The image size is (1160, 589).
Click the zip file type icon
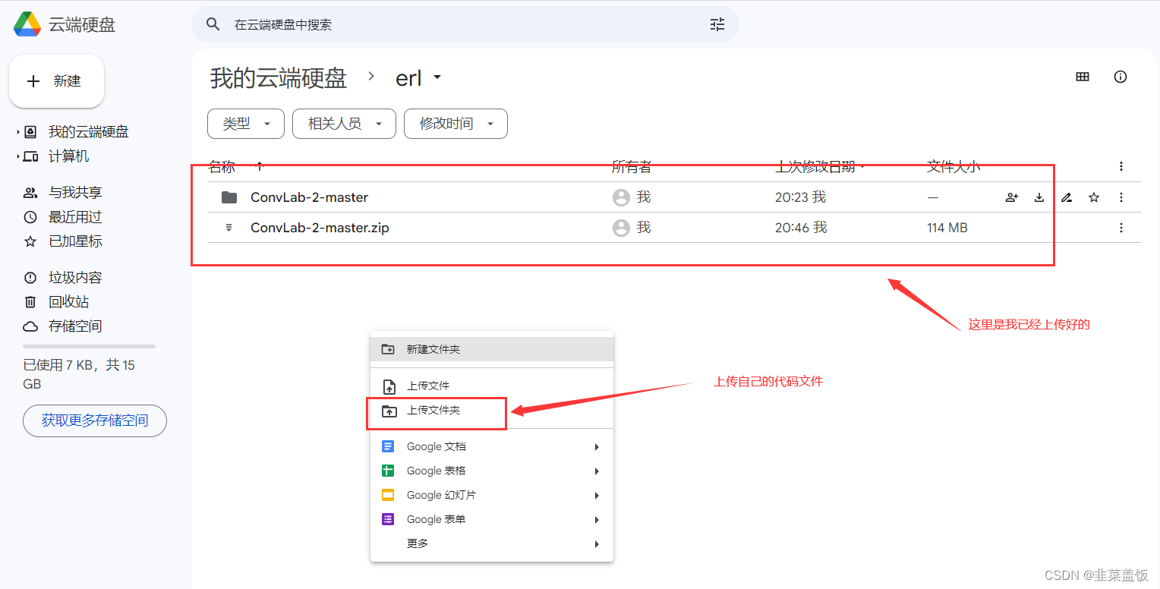(229, 228)
